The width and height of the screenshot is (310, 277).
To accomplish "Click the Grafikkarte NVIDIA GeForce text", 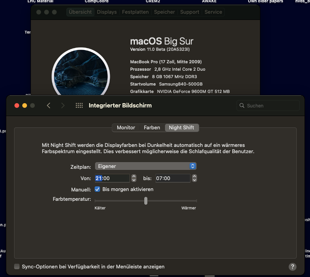I will coord(180,91).
